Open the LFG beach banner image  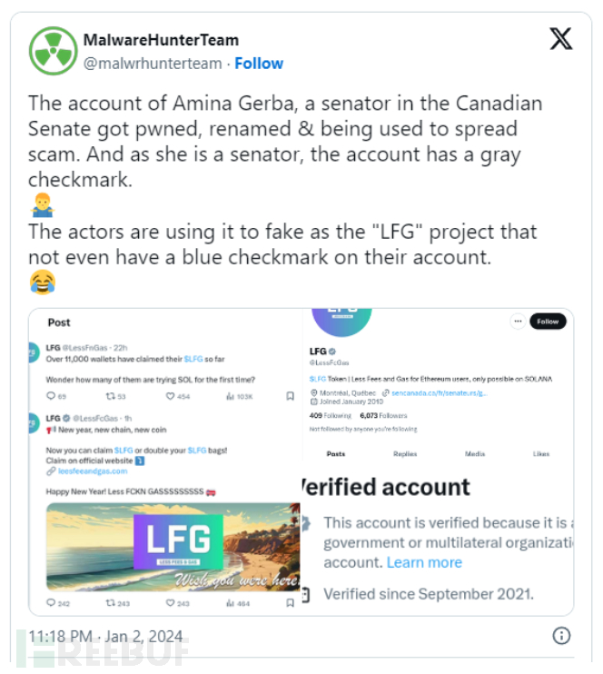tap(173, 545)
